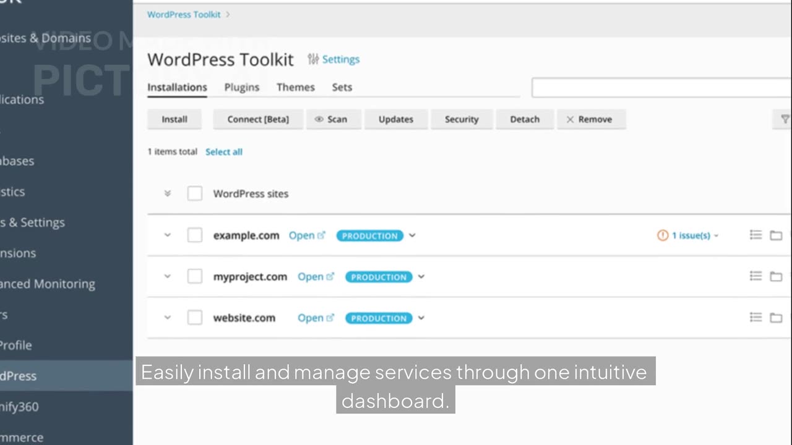The width and height of the screenshot is (792, 445).
Task: Open the list menu icon for myproject.com
Action: click(x=755, y=276)
